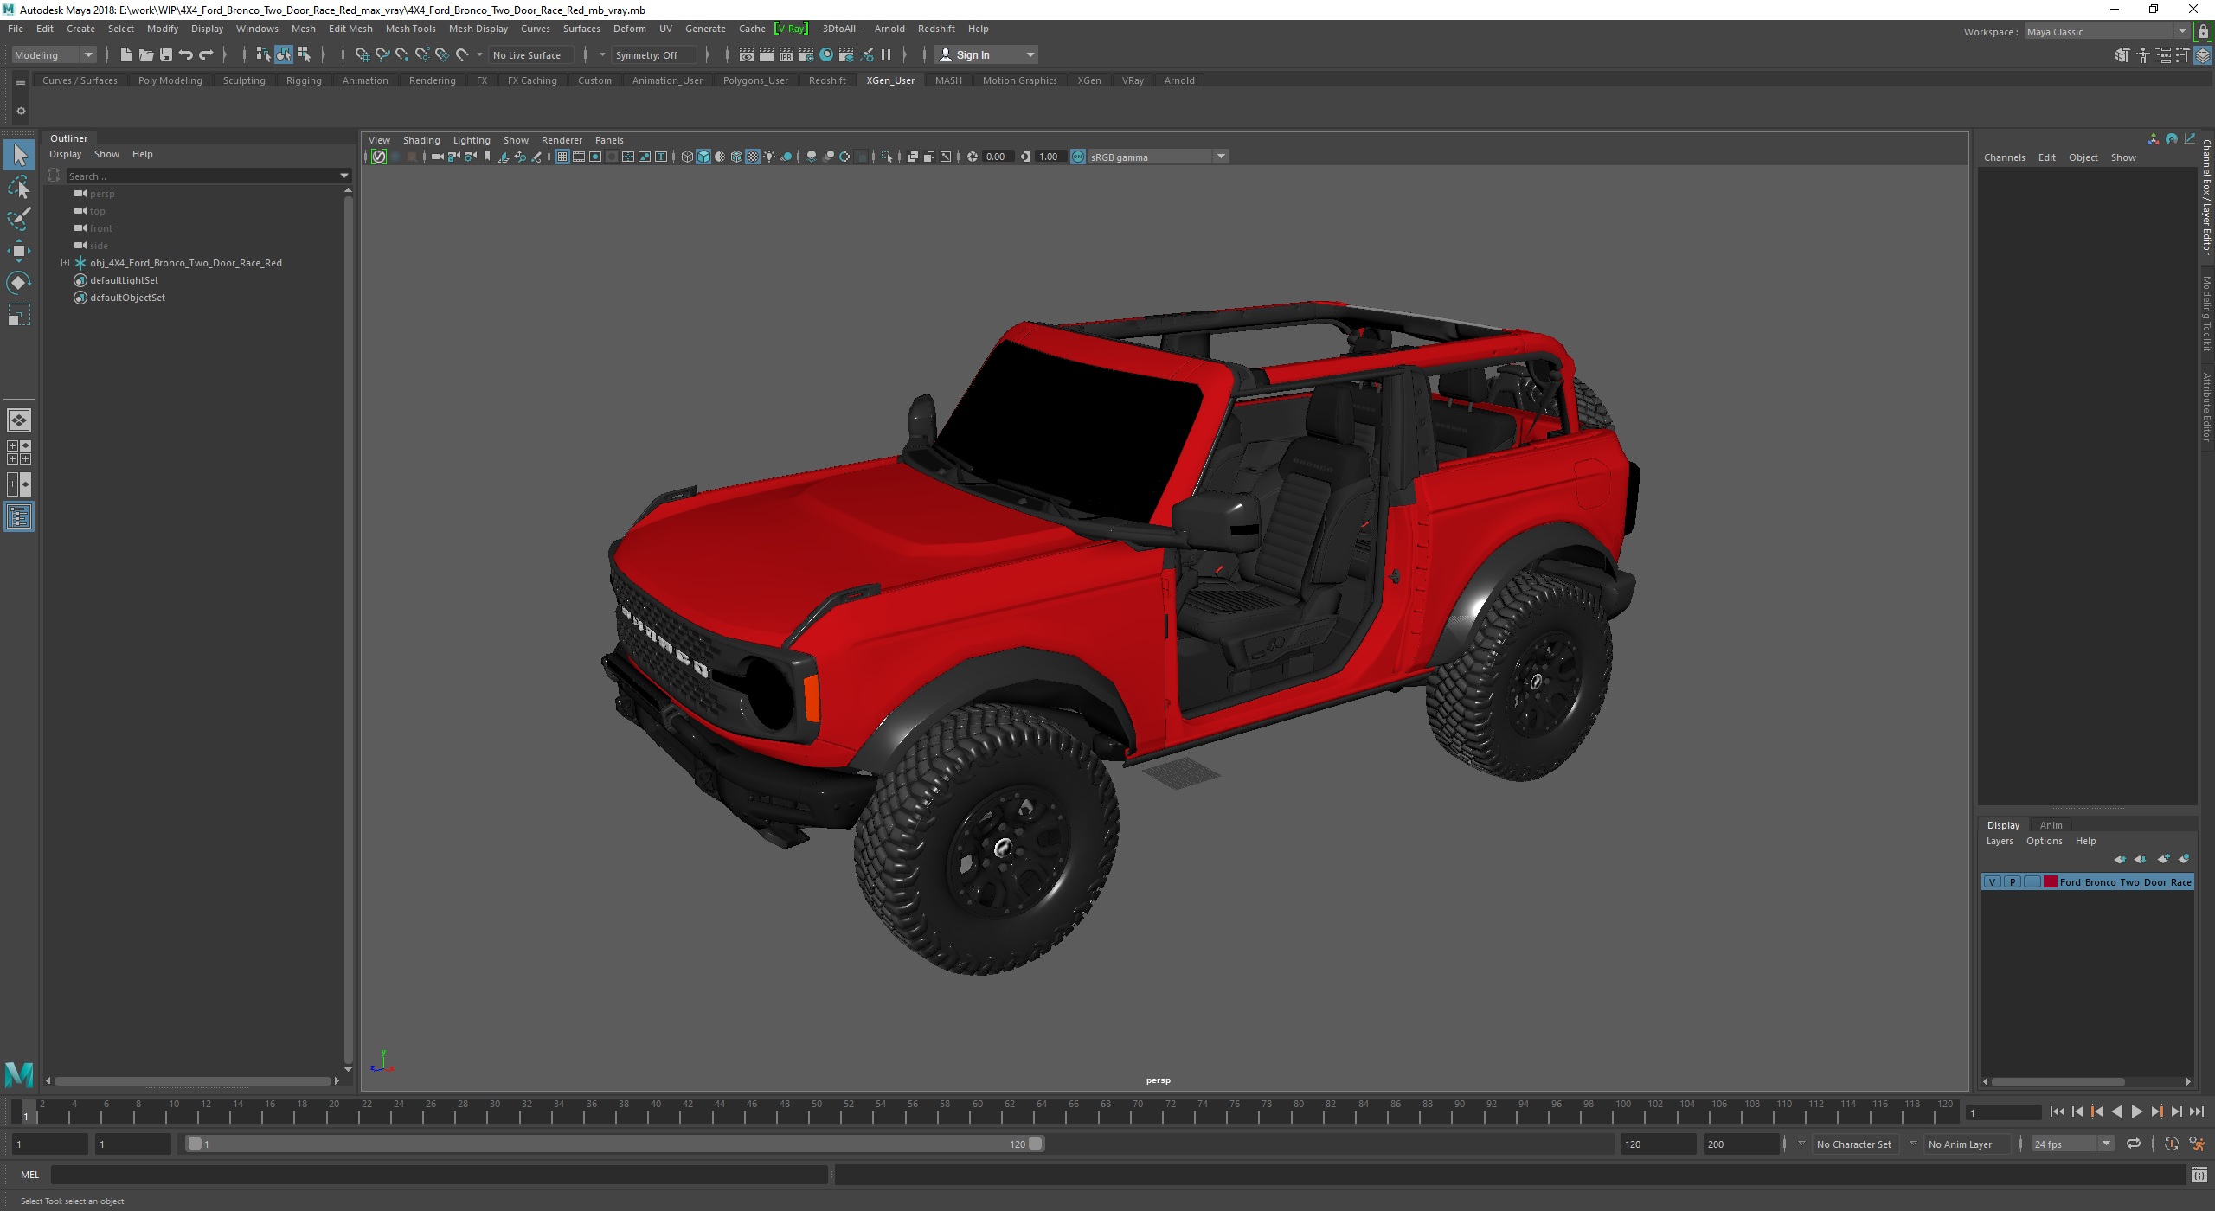Click the Create New Layer icon
This screenshot has height=1211, width=2215.
tap(2163, 859)
